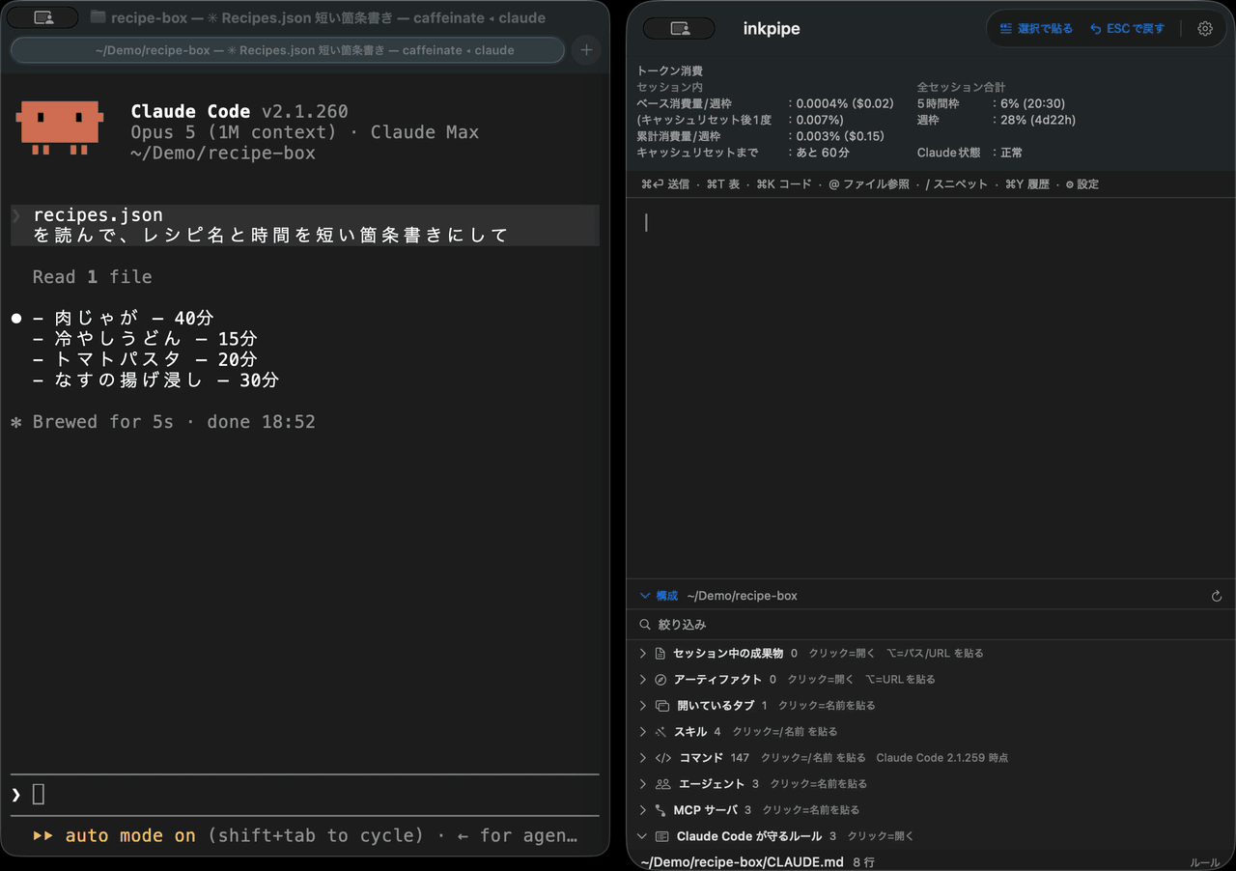The image size is (1236, 871).
Task: Click the inkpipe window screen-share pill icon
Action: tap(679, 29)
